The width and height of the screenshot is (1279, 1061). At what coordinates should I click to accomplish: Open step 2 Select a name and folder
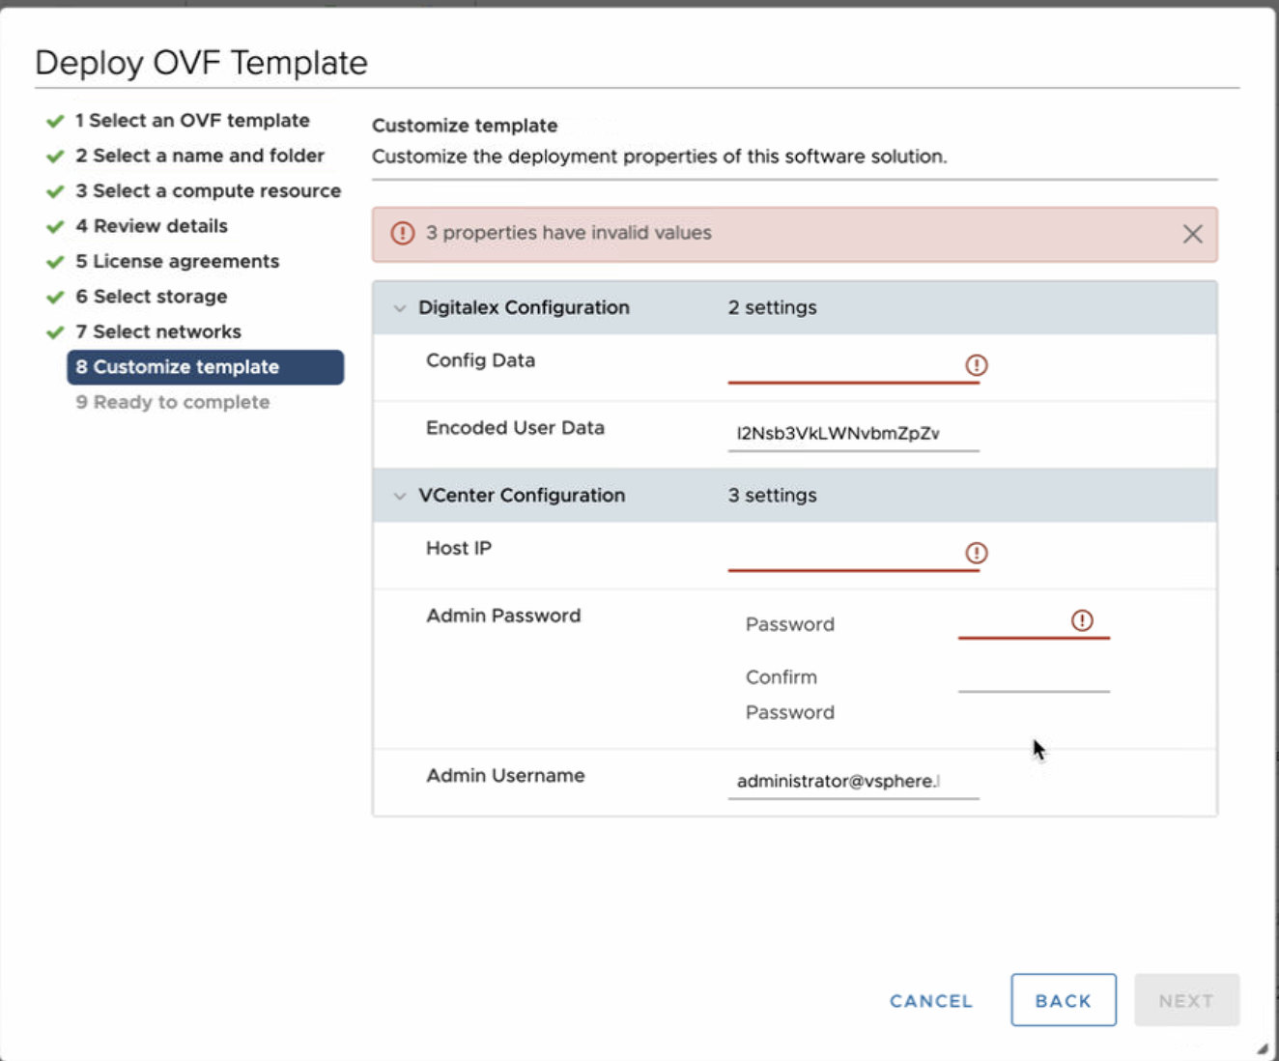pyautogui.click(x=199, y=156)
